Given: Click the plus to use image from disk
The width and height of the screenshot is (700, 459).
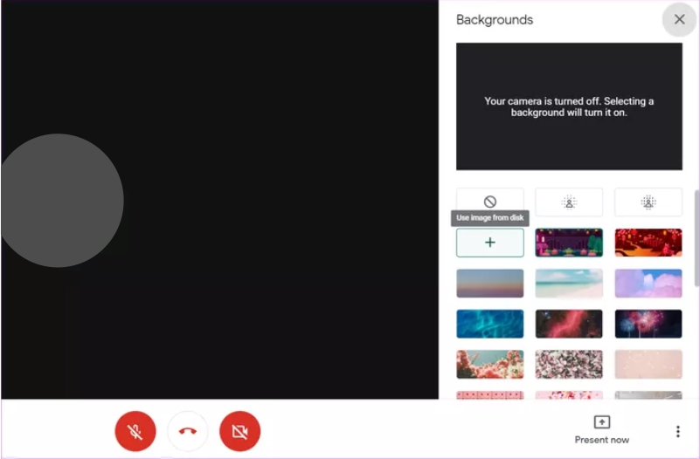Looking at the screenshot, I should [489, 243].
